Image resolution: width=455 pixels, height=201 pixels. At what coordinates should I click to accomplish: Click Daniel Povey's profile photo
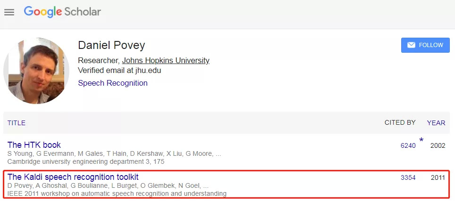[x=36, y=71]
